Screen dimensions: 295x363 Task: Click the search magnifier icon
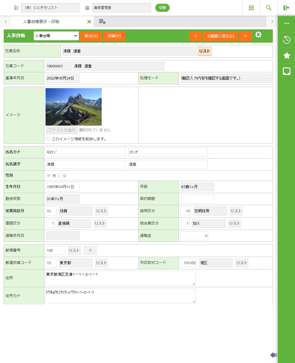268,8
